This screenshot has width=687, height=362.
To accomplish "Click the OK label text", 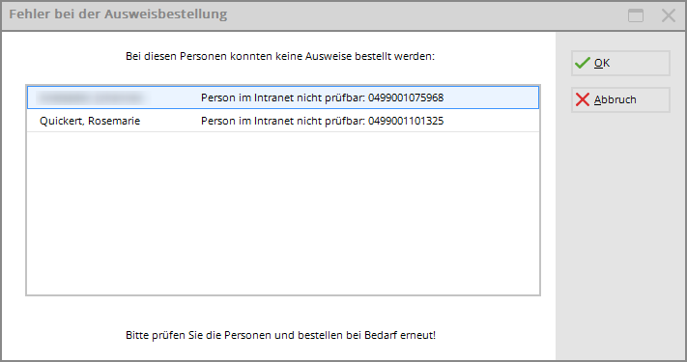I will (602, 63).
